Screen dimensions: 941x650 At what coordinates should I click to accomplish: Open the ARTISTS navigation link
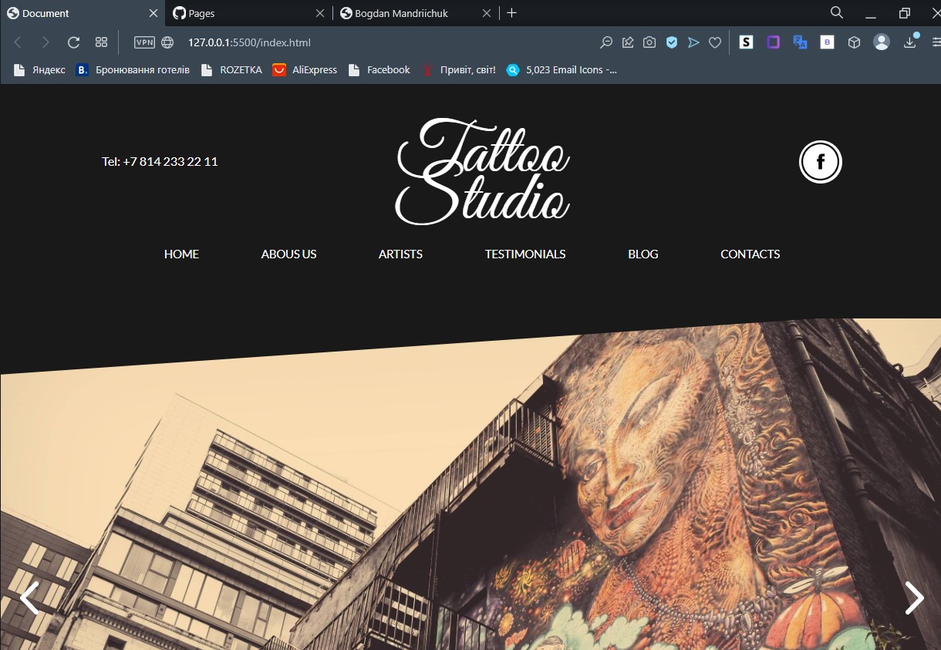click(x=400, y=254)
